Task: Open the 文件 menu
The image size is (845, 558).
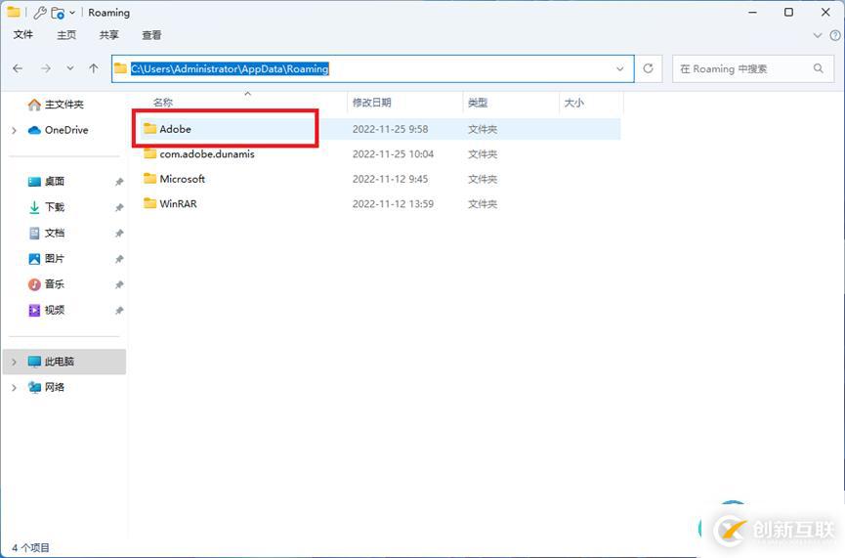Action: point(23,35)
